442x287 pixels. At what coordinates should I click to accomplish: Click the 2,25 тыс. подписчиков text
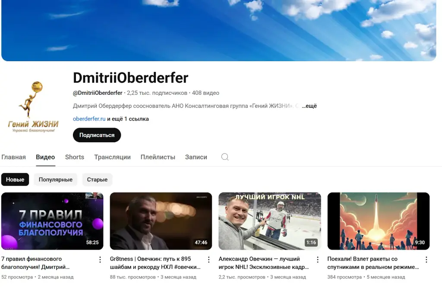point(157,93)
